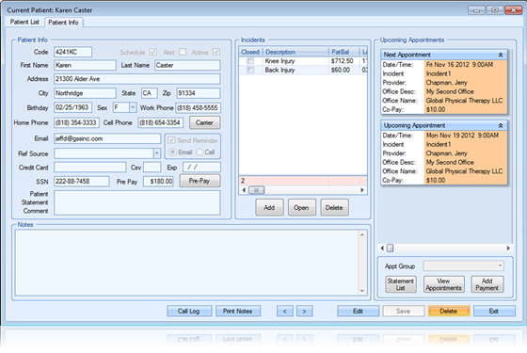Go to next patient arrow button

click(305, 311)
